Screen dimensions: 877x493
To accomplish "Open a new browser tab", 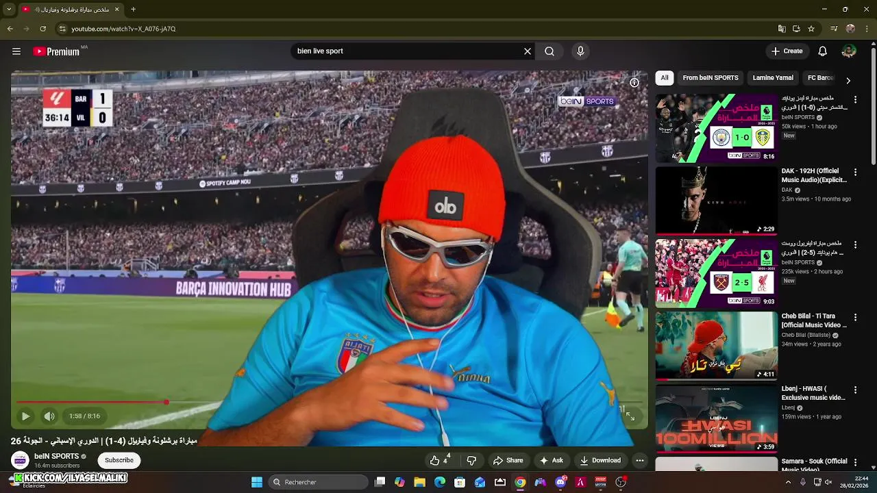I will click(x=133, y=10).
